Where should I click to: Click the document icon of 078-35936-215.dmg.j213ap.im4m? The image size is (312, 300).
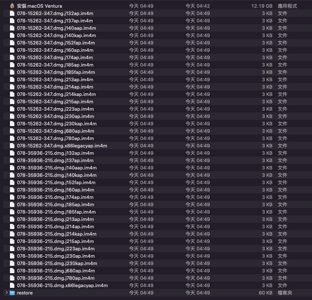(12, 219)
